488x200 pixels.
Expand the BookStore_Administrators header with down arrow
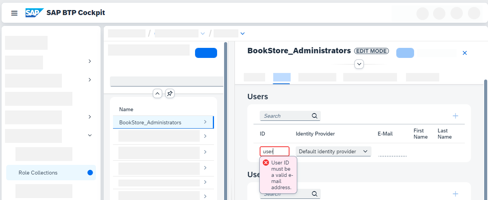coord(359,64)
